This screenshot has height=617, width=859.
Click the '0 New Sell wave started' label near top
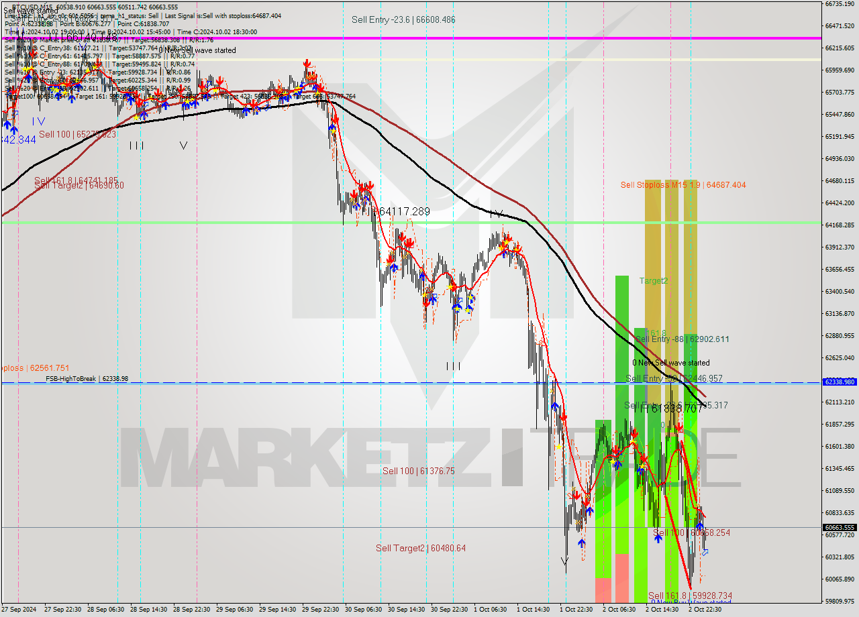[197, 50]
